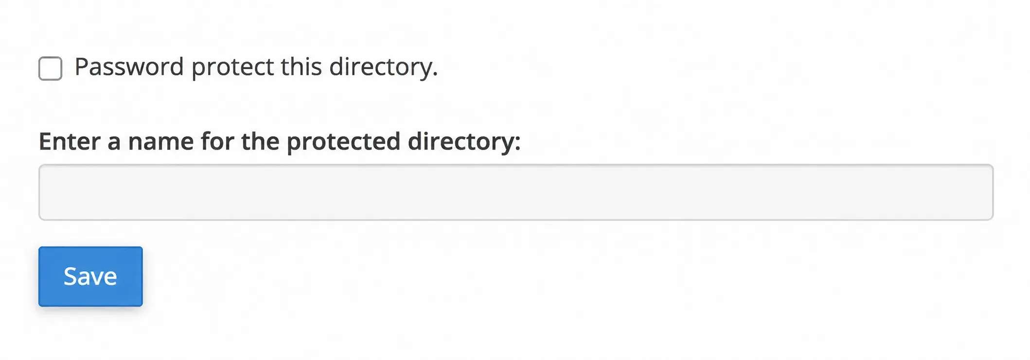Click into the protected directory name field

(516, 192)
